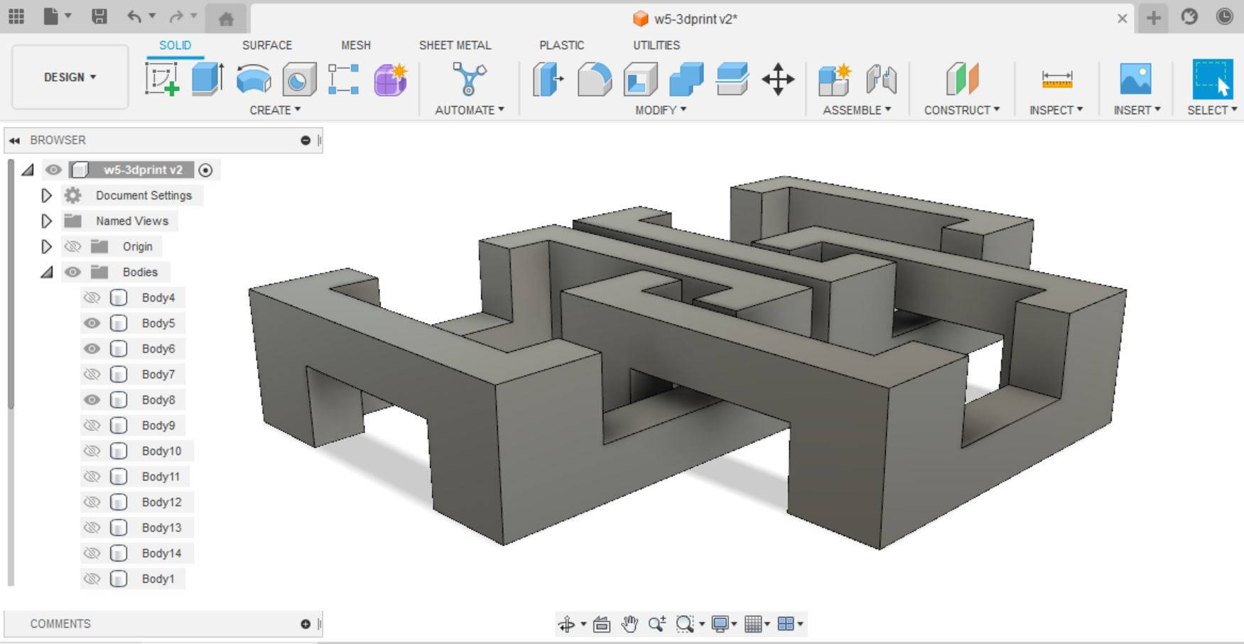Screen dimensions: 1244x644
Task: Open the CREATE dropdown menu
Action: [x=275, y=110]
